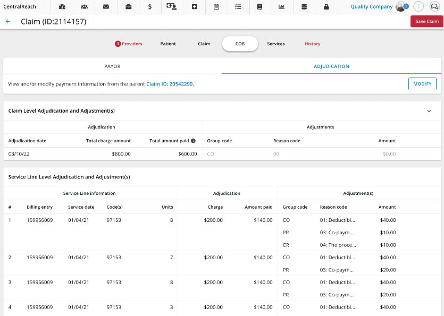Click the MODIFY button
The width and height of the screenshot is (444, 316).
[x=422, y=84]
